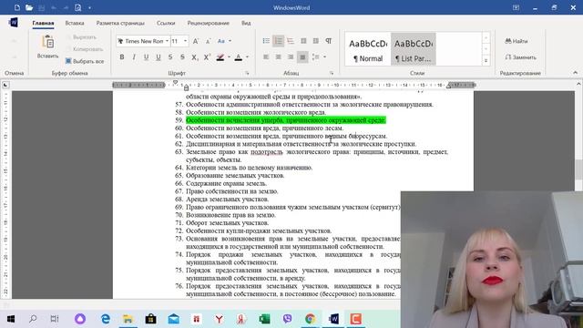Toggle second underline style button

tap(159, 57)
